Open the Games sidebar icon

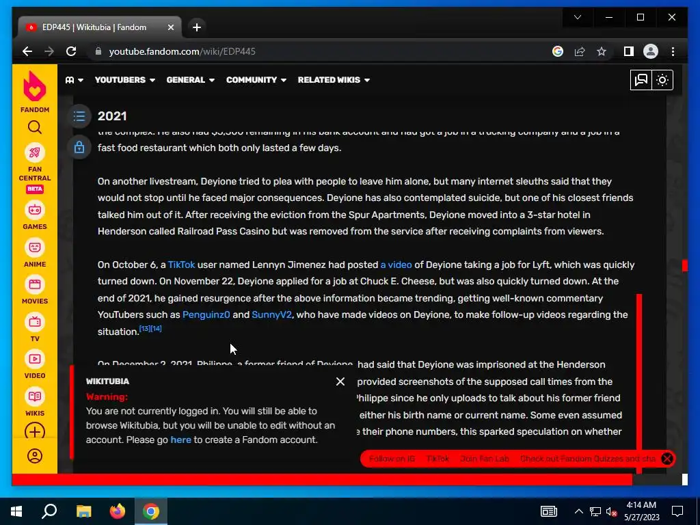click(35, 210)
